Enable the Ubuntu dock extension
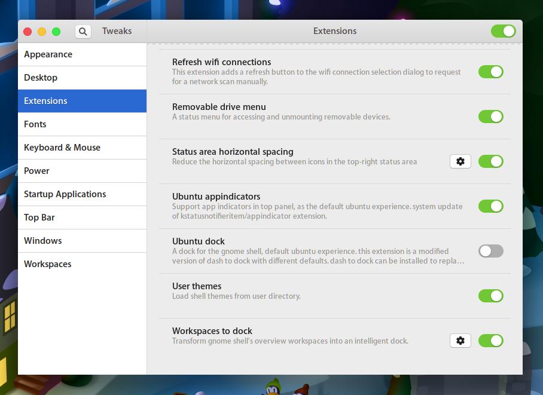 tap(491, 251)
